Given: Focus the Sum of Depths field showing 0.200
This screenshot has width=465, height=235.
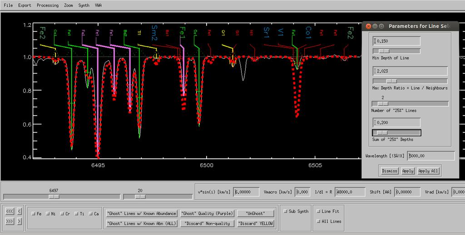Looking at the screenshot, I should (x=396, y=122).
